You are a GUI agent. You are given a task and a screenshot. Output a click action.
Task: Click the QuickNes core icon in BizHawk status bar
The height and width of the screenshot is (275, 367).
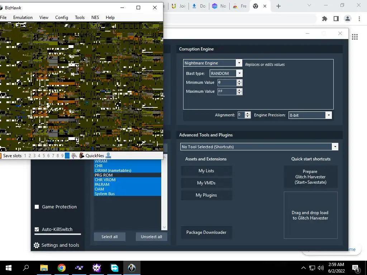81,155
